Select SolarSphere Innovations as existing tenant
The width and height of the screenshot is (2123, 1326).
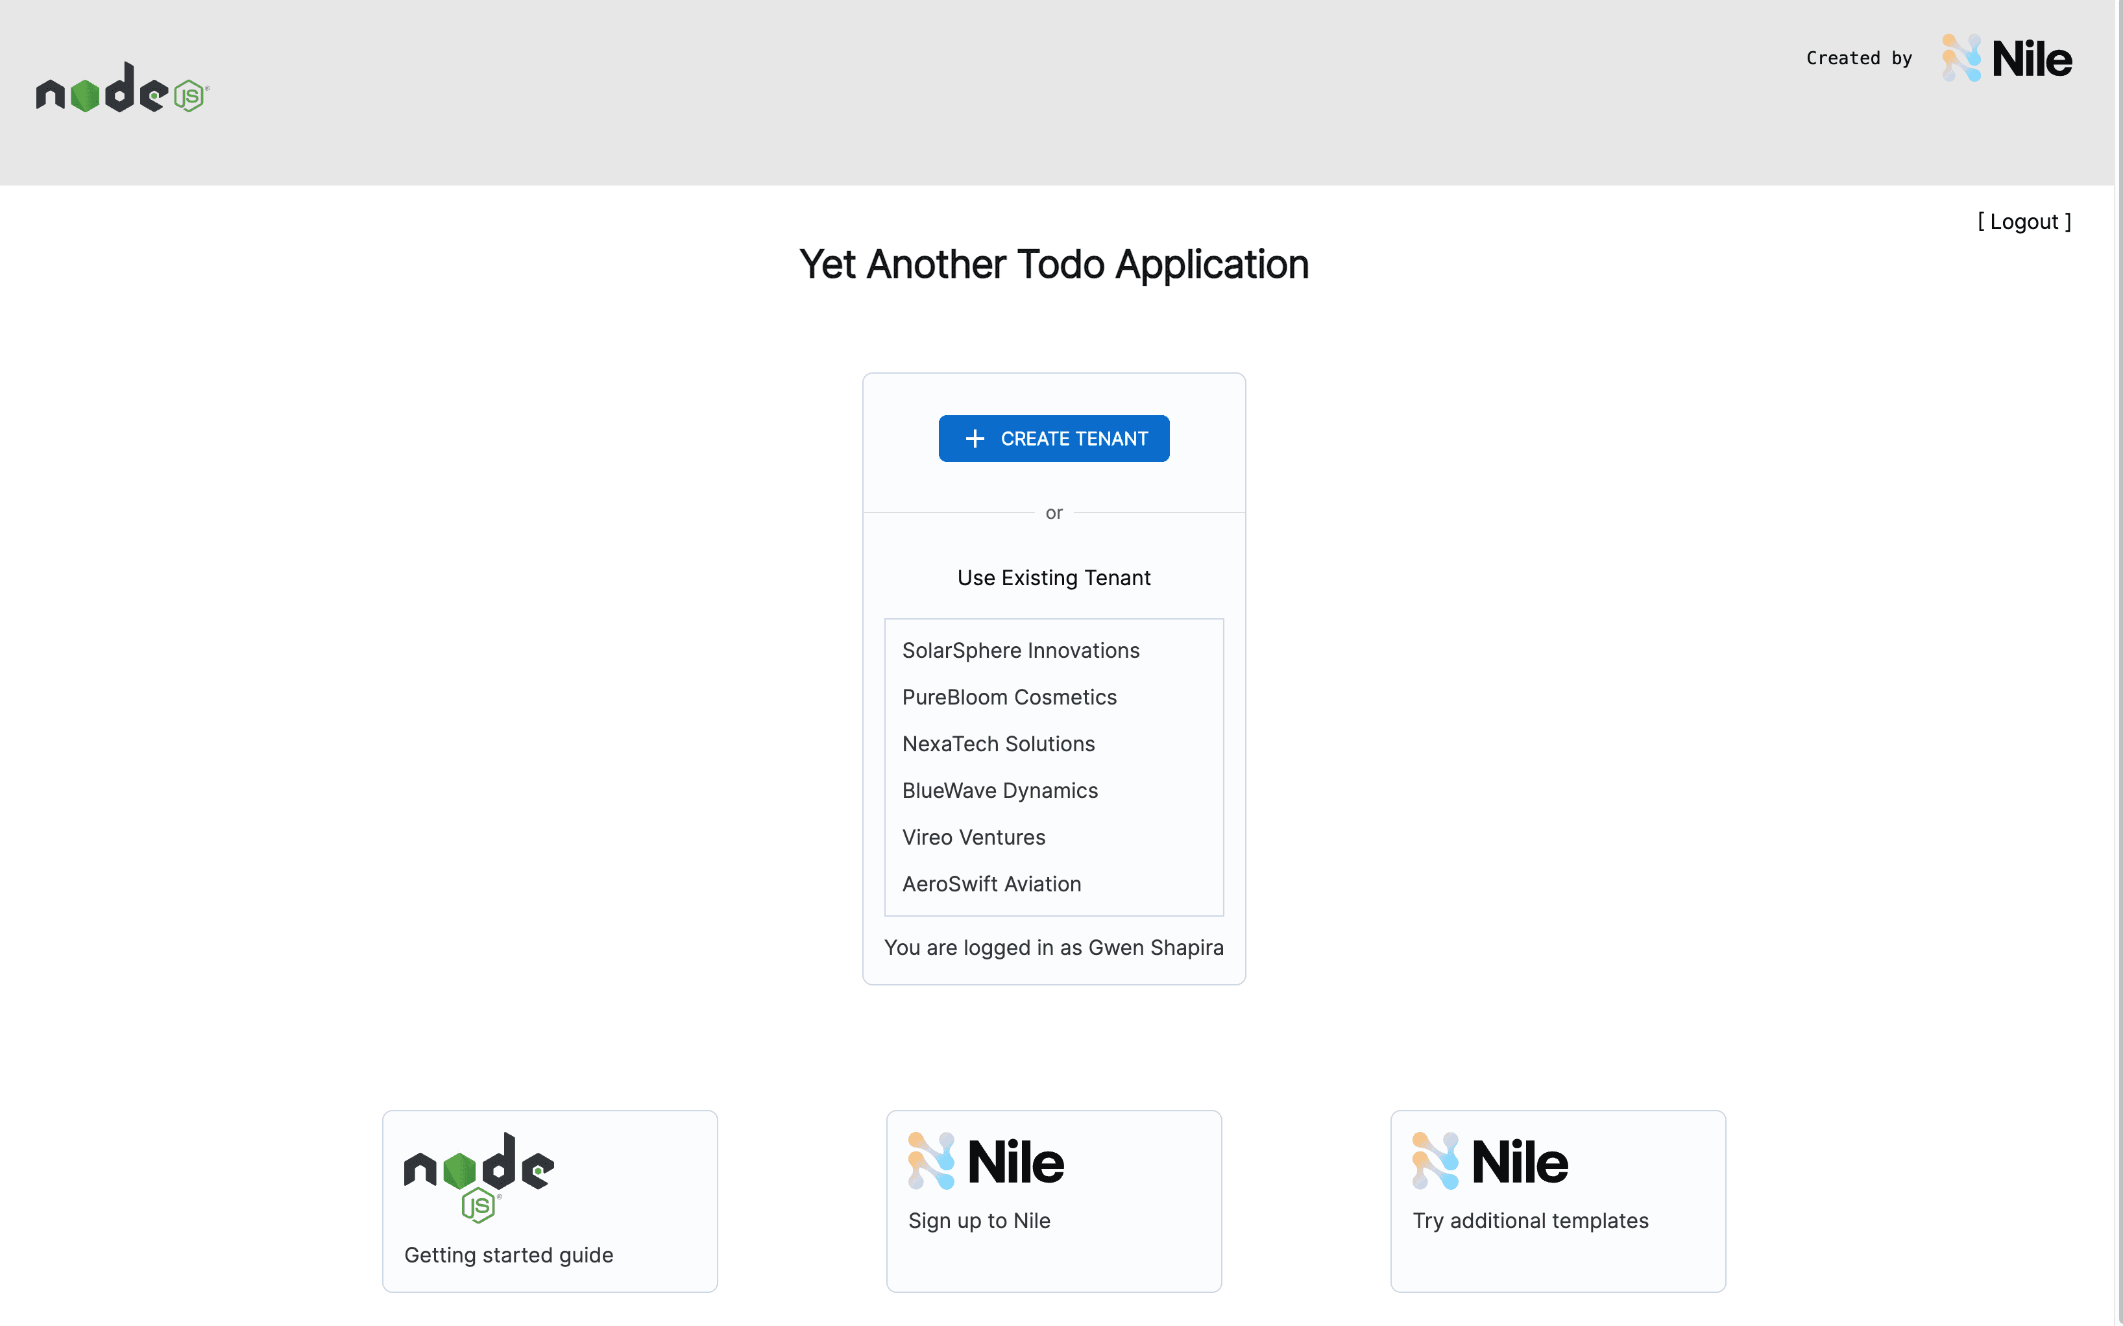click(x=1020, y=649)
